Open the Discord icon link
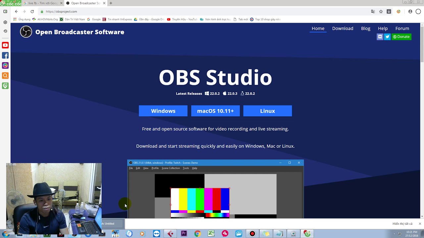This screenshot has width=424, height=238. pyautogui.click(x=380, y=37)
